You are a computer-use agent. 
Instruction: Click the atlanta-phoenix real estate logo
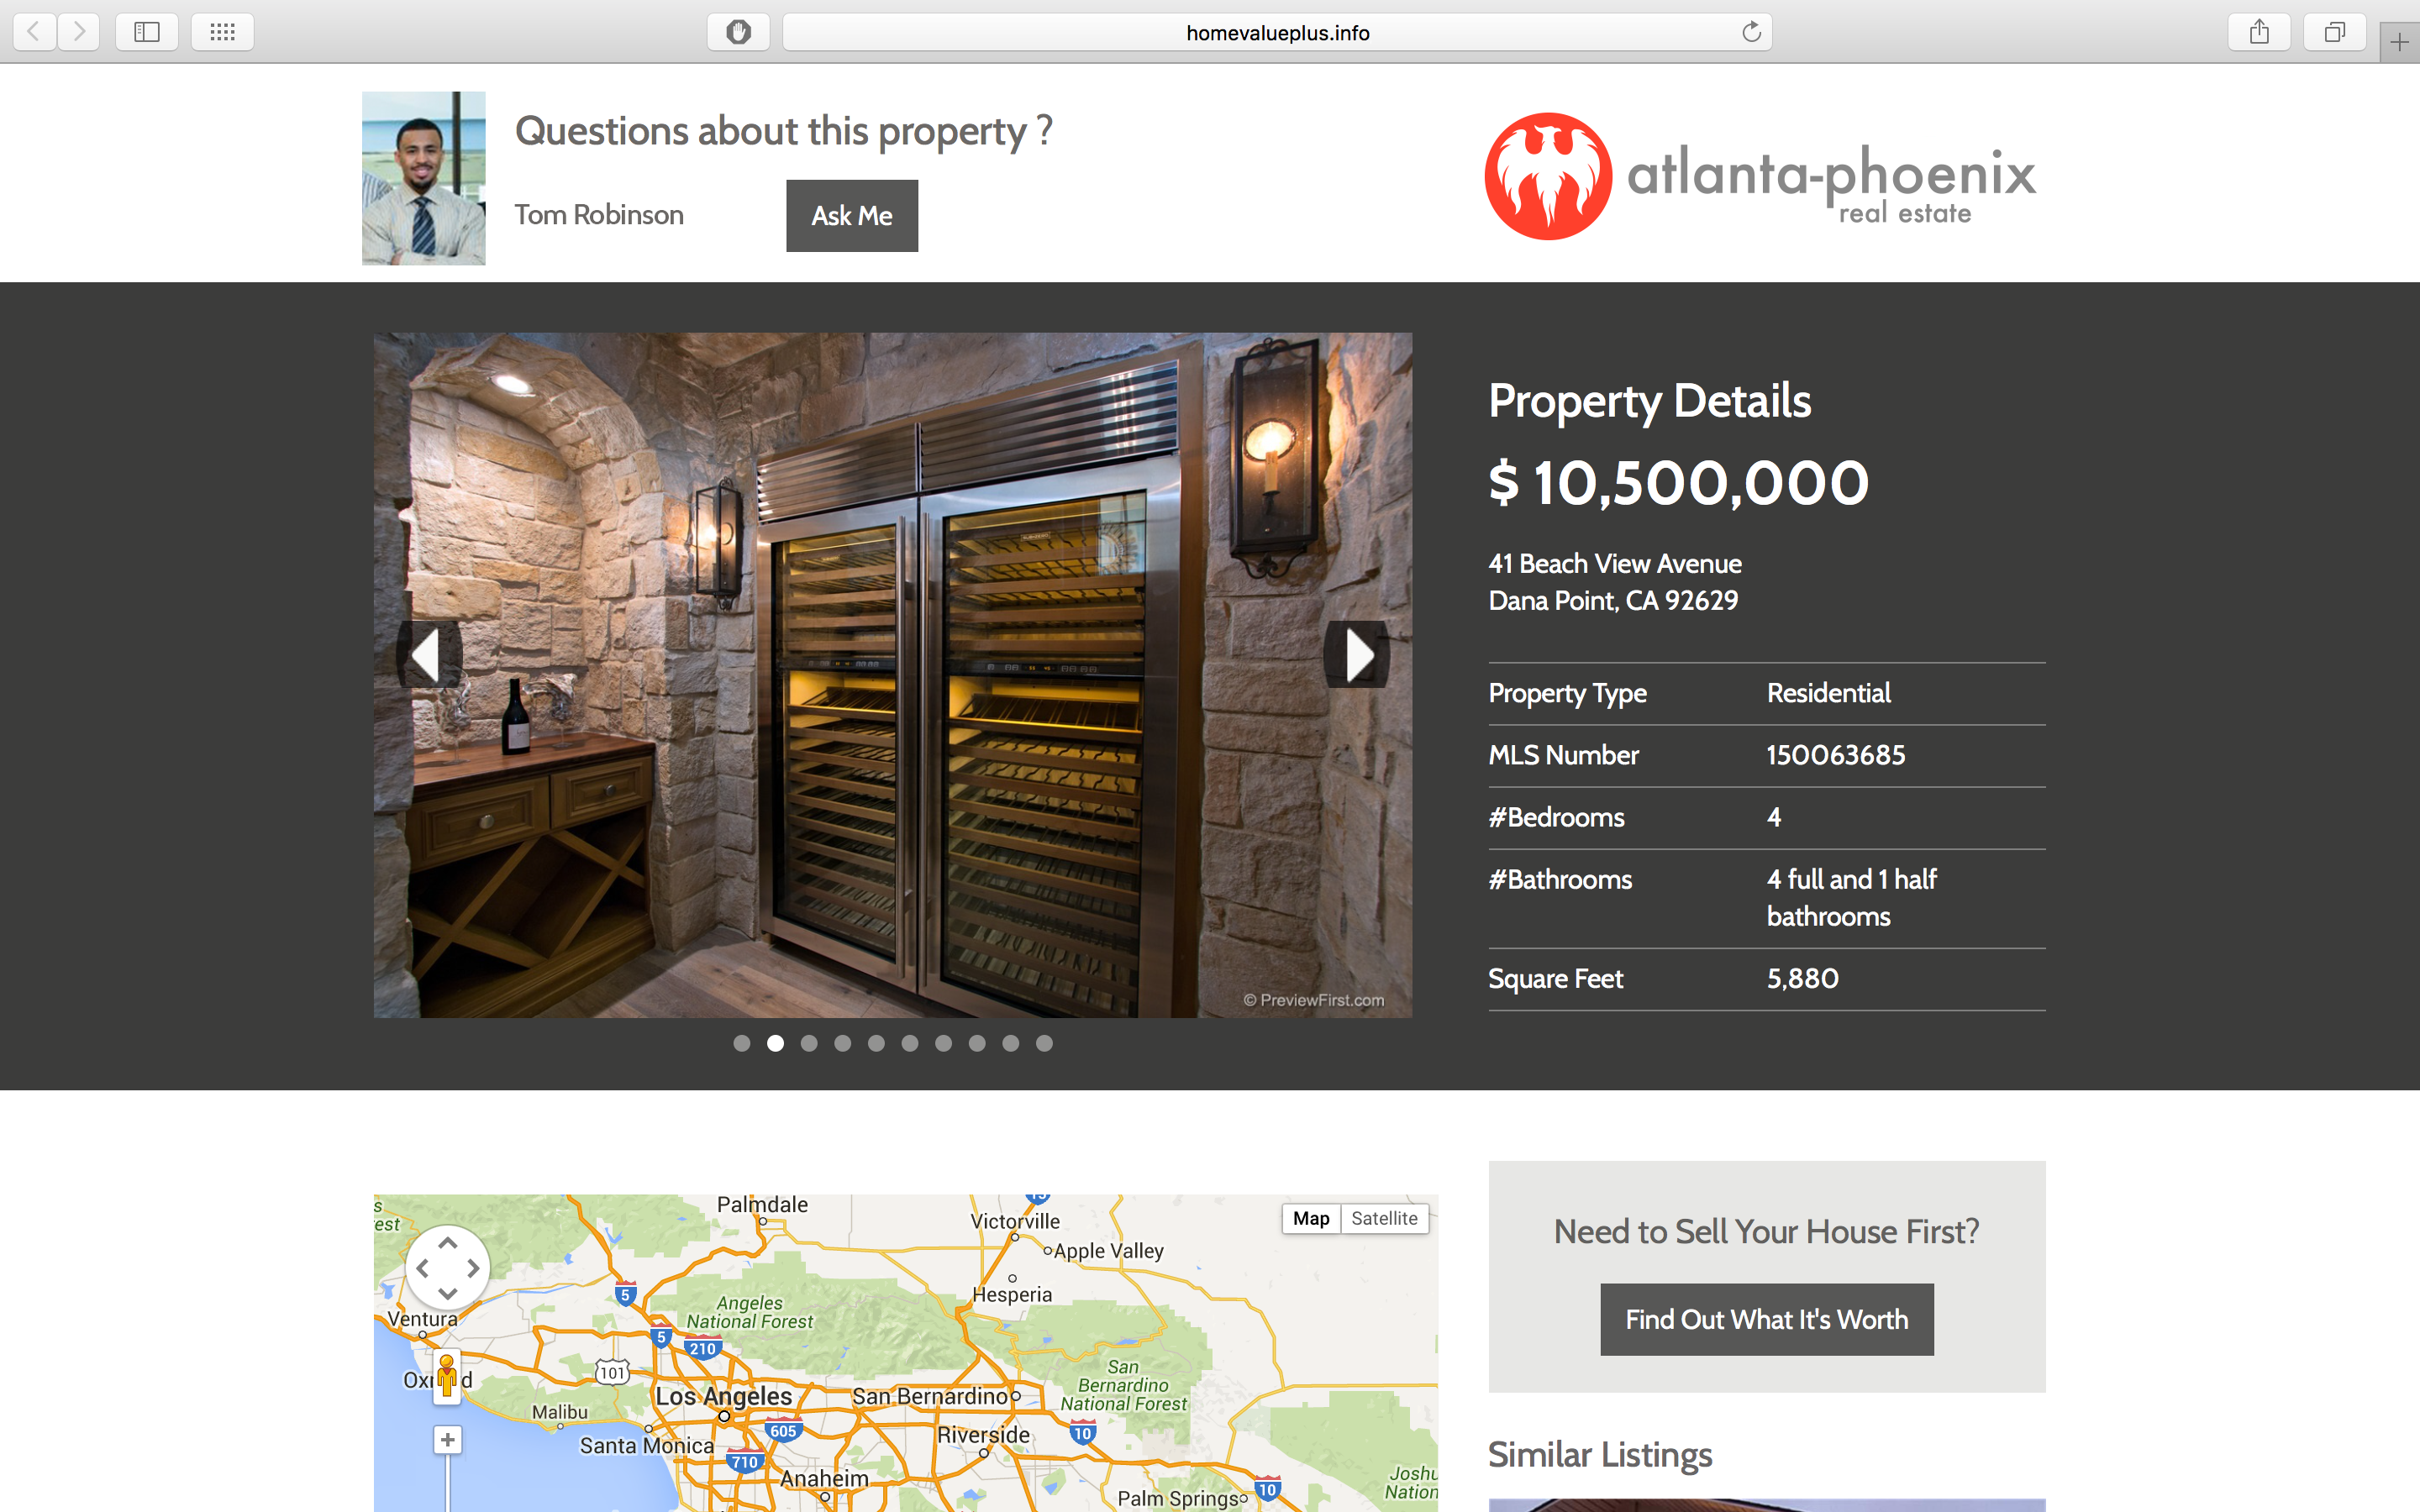tap(1760, 176)
